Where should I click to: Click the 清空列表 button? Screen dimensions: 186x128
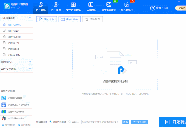93,19
